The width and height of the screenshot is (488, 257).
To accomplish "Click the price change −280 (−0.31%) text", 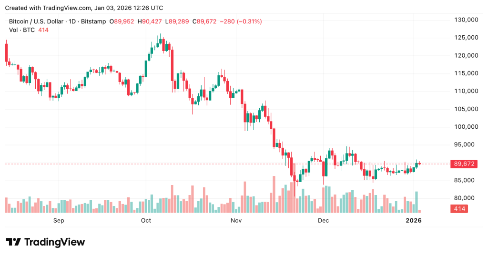I will (x=240, y=21).
